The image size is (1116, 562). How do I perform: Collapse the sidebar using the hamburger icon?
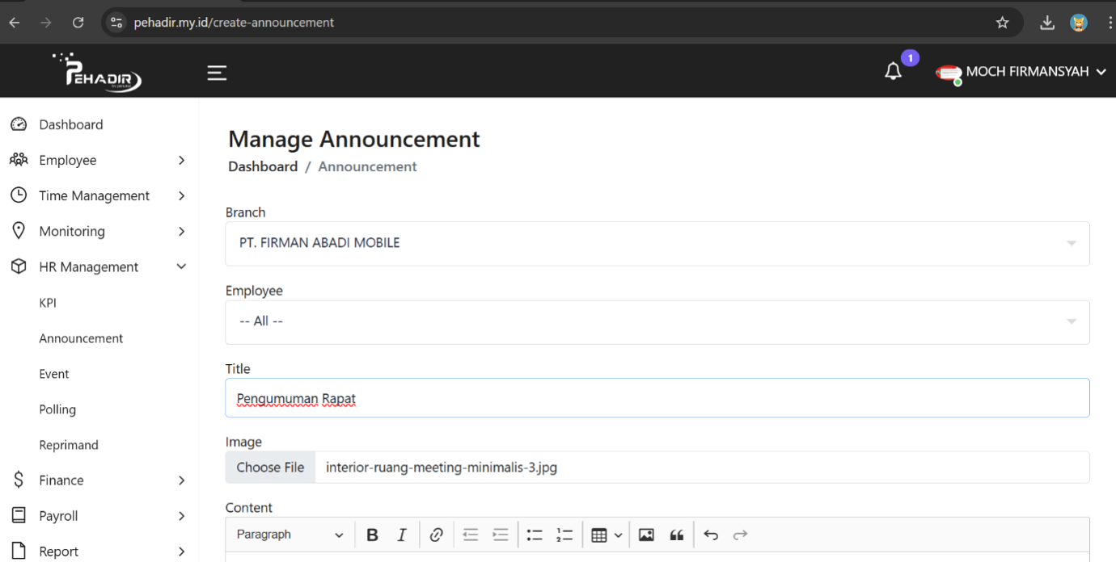[x=217, y=72]
